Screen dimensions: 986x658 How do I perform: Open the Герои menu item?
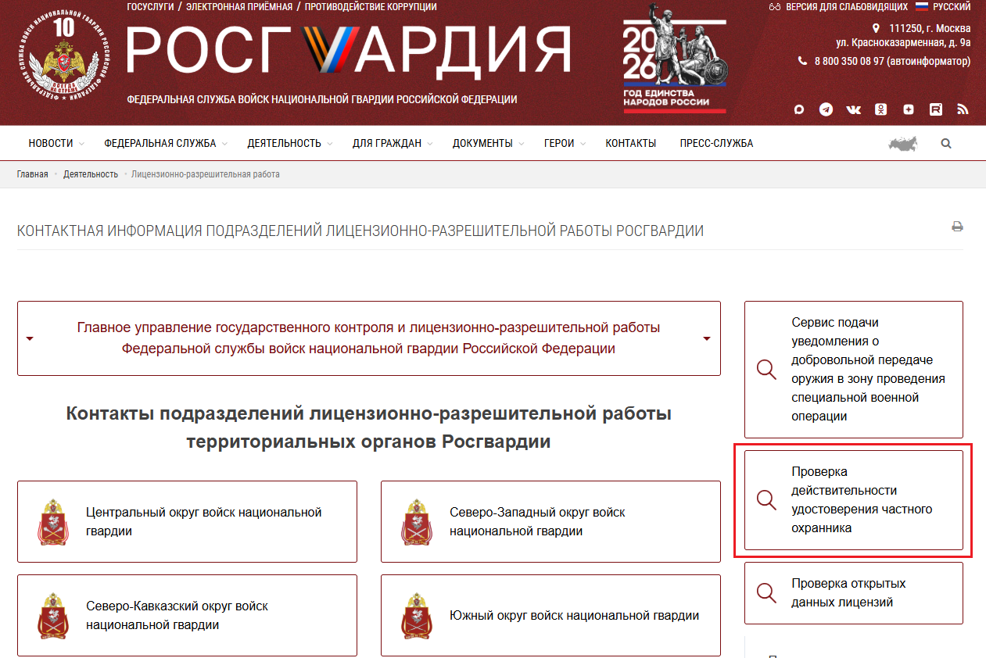click(x=559, y=144)
